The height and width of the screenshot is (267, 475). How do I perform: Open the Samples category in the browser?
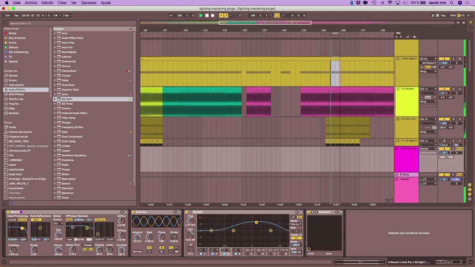pos(14,113)
